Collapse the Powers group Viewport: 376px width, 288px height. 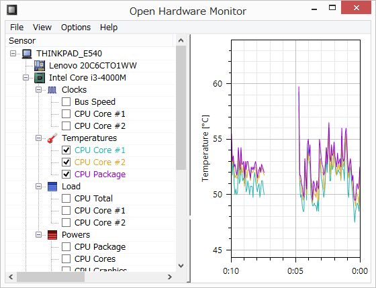tap(38, 234)
